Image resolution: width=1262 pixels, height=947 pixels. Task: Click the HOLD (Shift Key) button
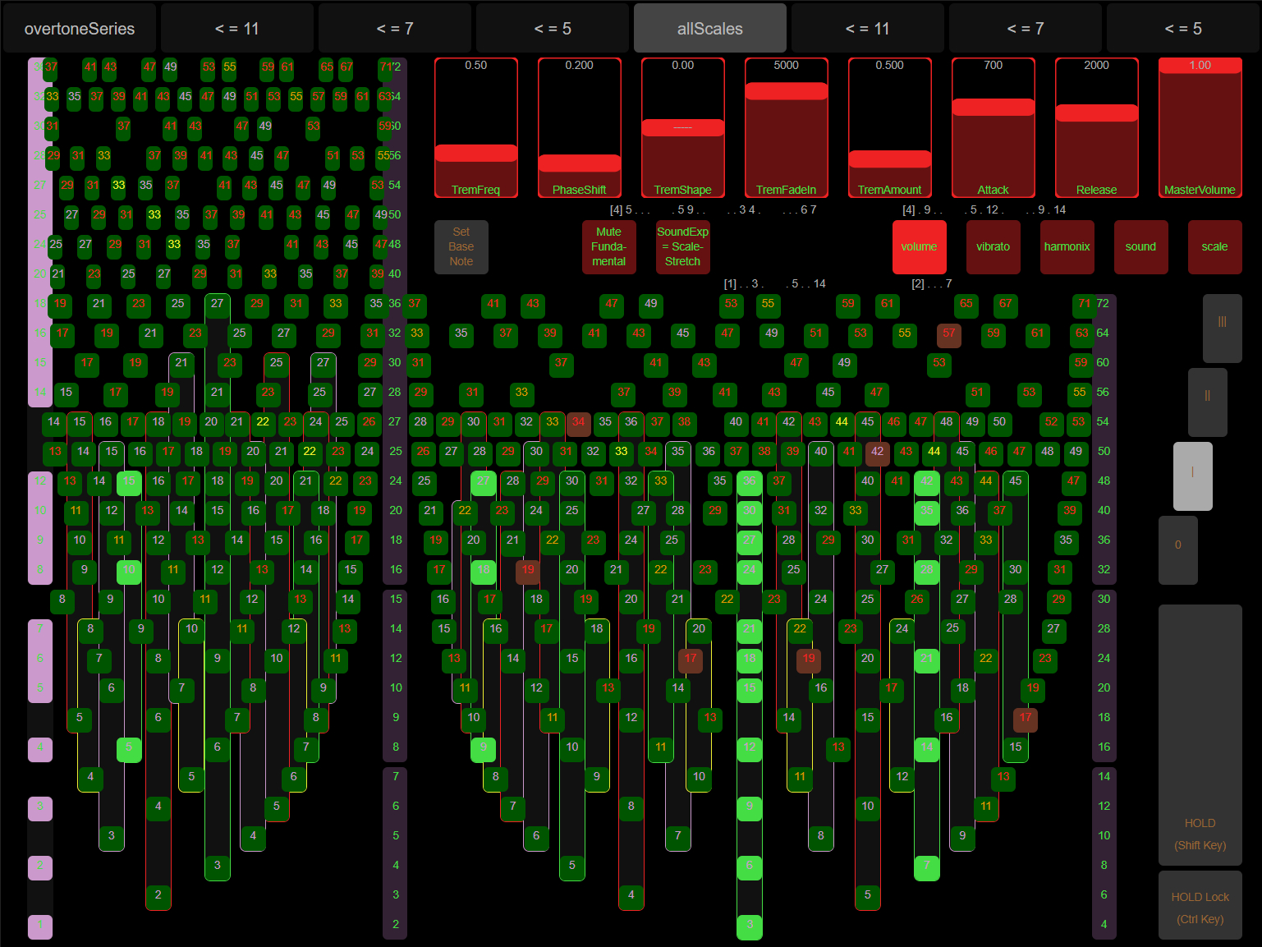[1200, 735]
